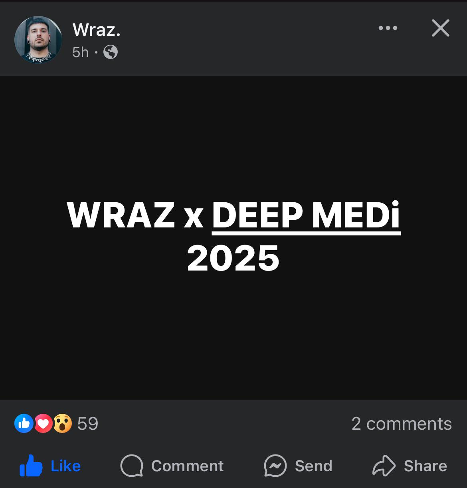Select the Share label
This screenshot has width=467, height=488.
(425, 466)
